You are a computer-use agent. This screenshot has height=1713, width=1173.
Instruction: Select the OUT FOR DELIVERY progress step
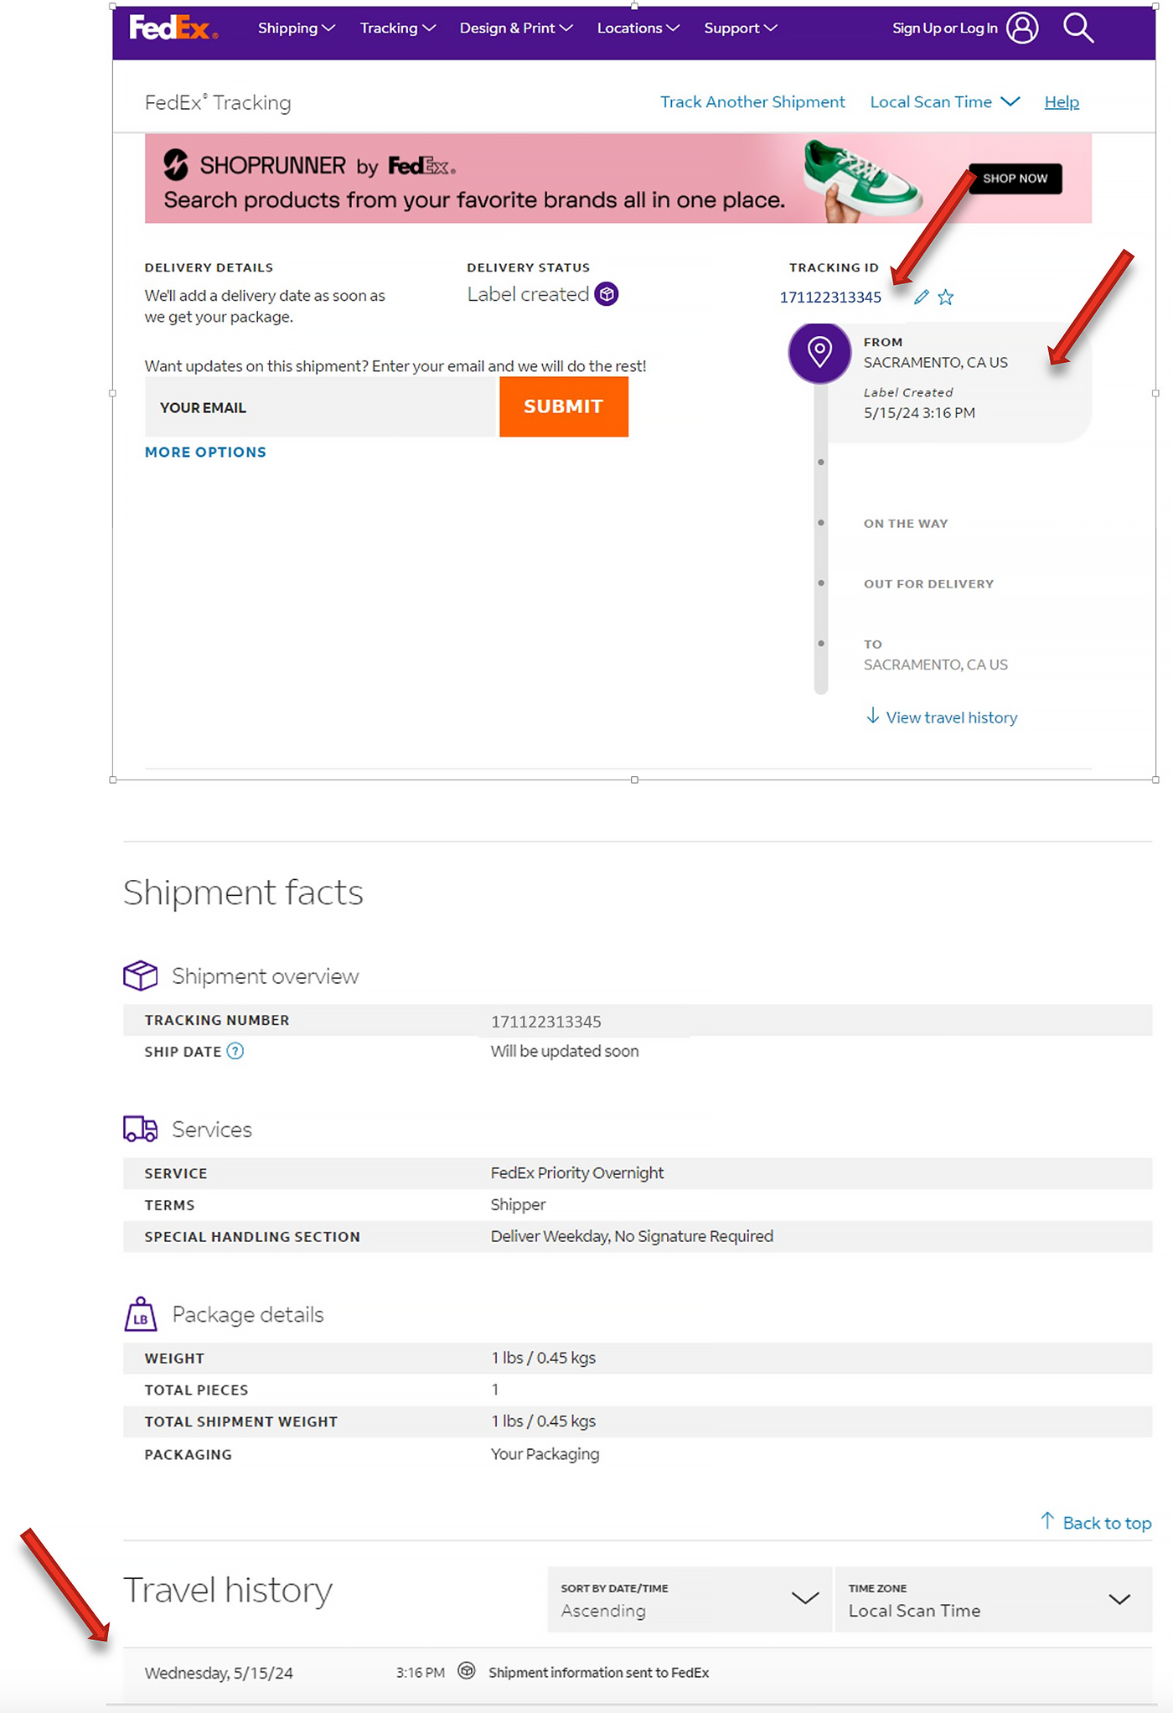pos(928,583)
